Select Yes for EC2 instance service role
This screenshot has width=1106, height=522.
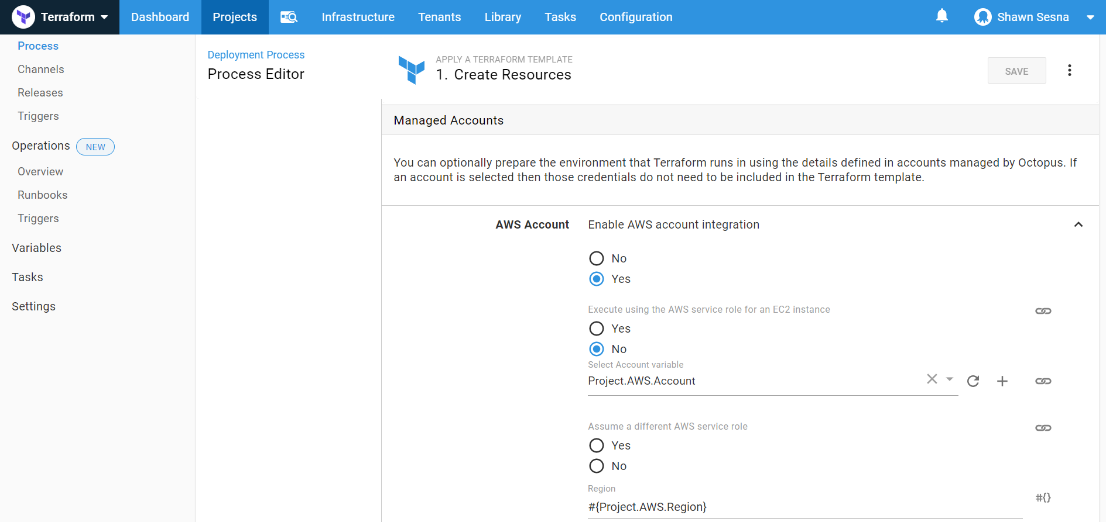597,329
